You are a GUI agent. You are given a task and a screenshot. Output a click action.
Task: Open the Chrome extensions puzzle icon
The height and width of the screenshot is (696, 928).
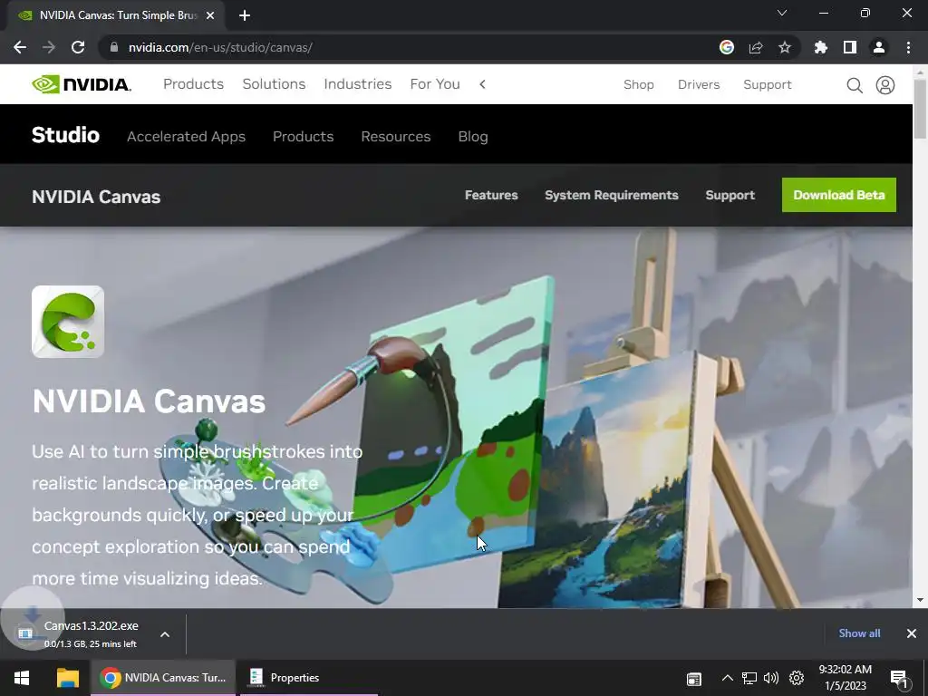pos(820,47)
